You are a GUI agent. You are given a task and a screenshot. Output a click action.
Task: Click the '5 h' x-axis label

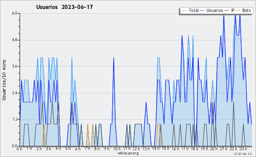(x=68, y=149)
